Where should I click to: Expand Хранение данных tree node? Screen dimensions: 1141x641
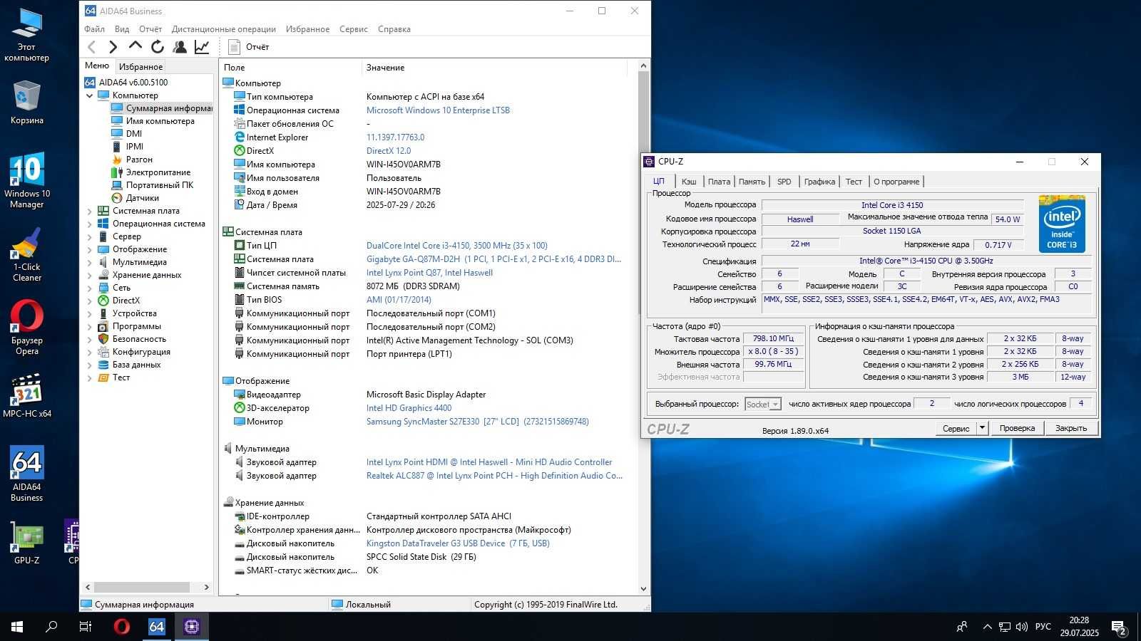click(90, 275)
